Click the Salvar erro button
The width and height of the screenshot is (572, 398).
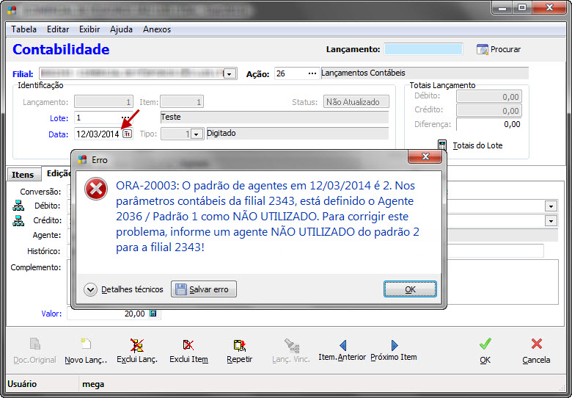coord(204,289)
